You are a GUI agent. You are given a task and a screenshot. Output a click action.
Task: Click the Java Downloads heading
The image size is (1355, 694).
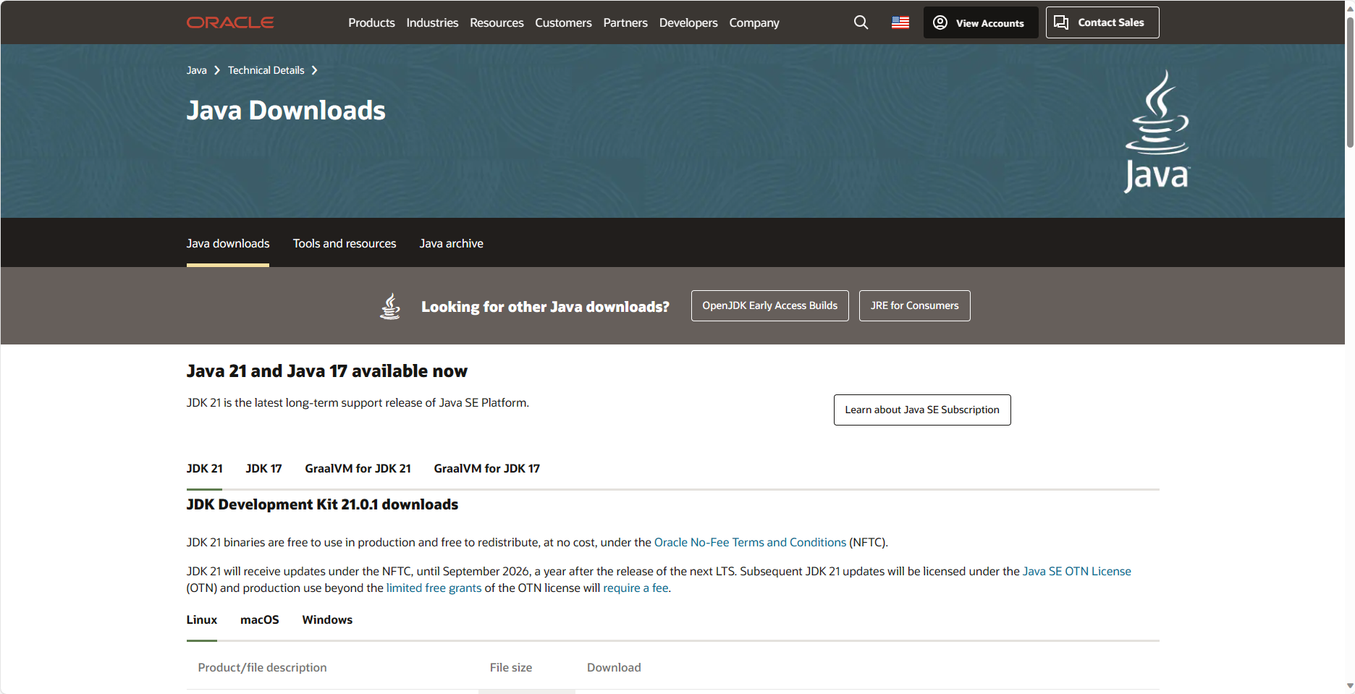point(286,110)
